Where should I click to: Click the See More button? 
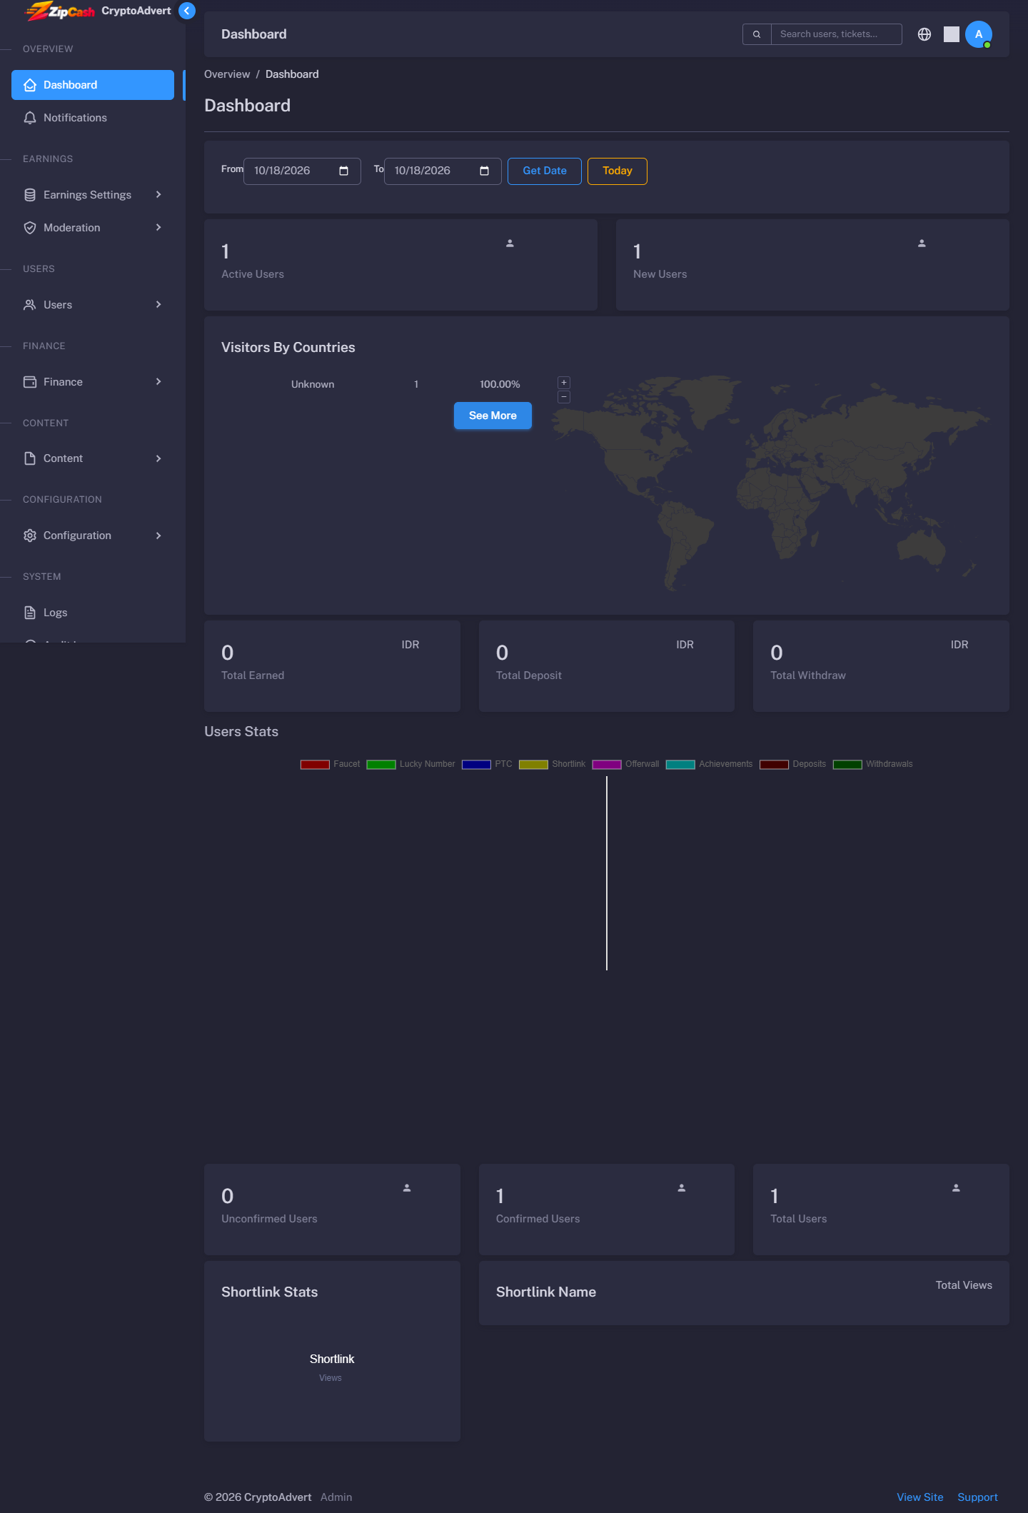pos(493,416)
